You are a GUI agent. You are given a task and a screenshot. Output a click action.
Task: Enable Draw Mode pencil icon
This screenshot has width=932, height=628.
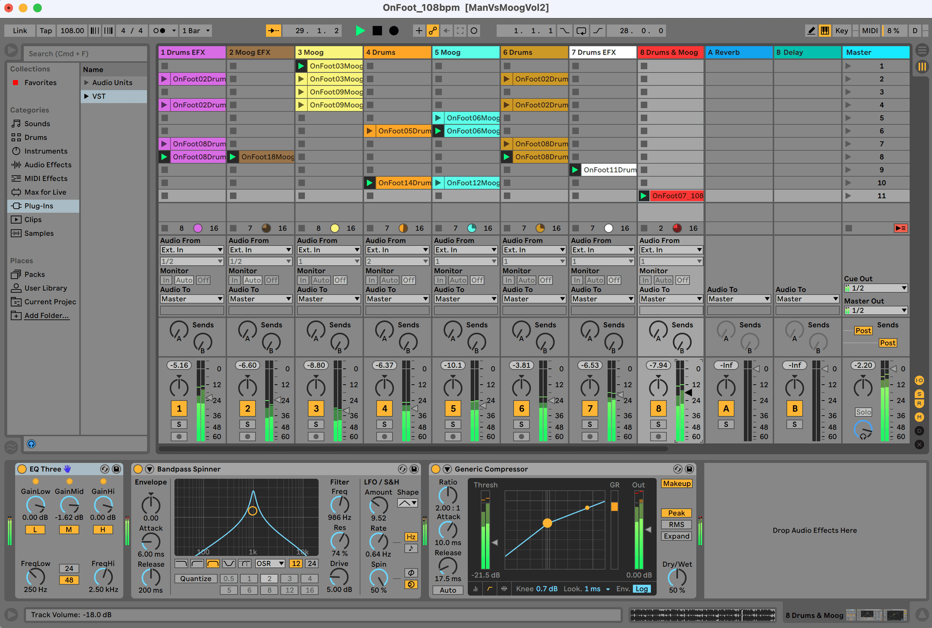[x=811, y=31]
